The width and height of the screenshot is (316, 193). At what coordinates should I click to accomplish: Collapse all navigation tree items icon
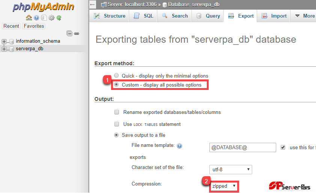pos(69,33)
